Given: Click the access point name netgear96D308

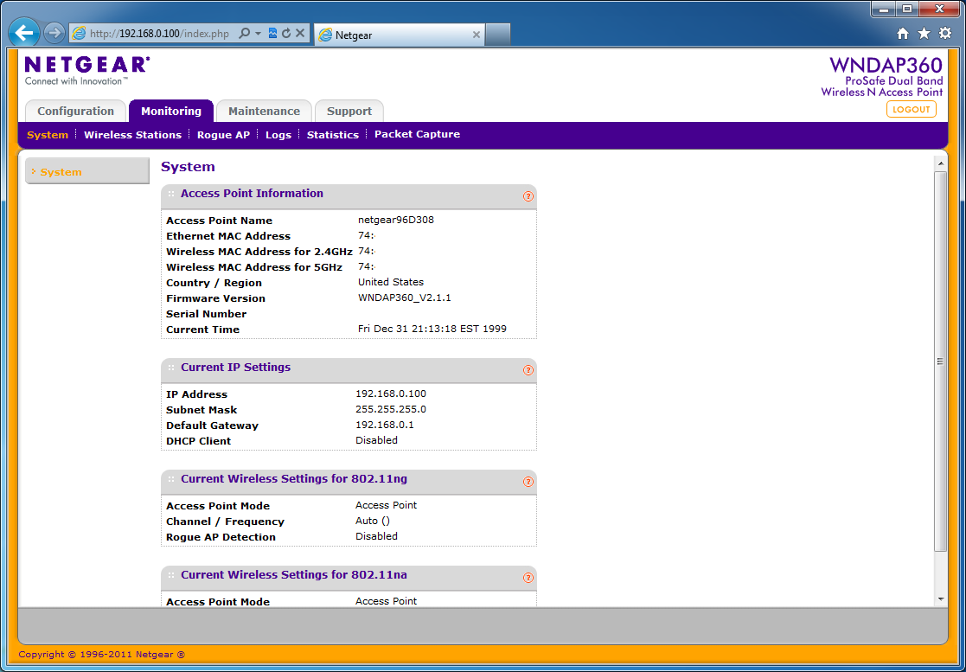Looking at the screenshot, I should click(x=395, y=220).
